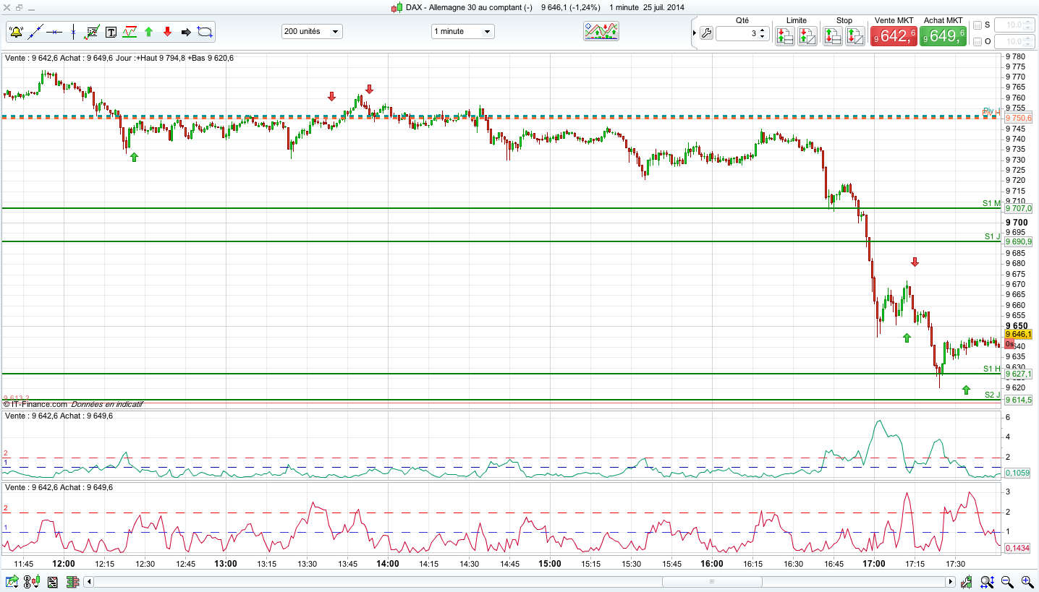This screenshot has height=592, width=1039.
Task: Select the text annotation tool
Action: (x=111, y=32)
